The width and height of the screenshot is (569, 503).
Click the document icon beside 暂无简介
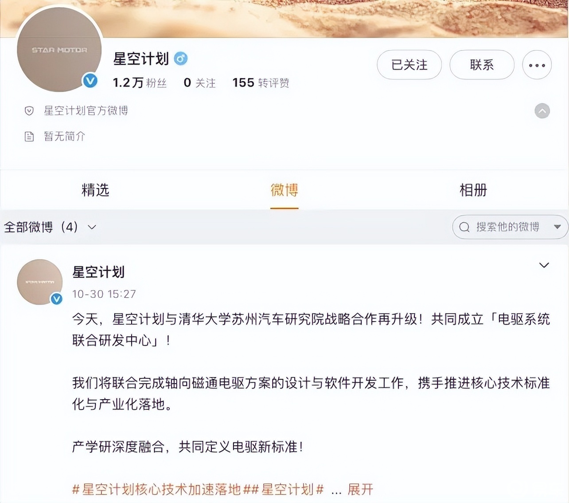coord(29,137)
